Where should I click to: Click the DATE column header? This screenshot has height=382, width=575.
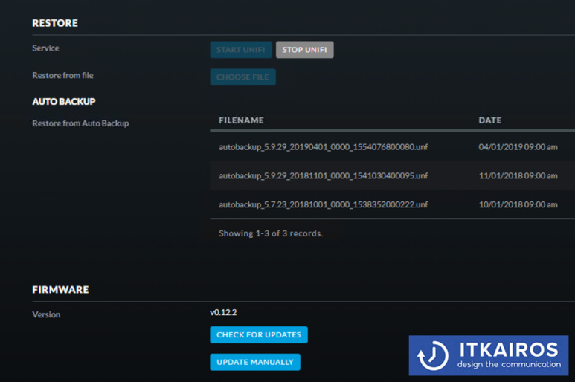click(490, 120)
